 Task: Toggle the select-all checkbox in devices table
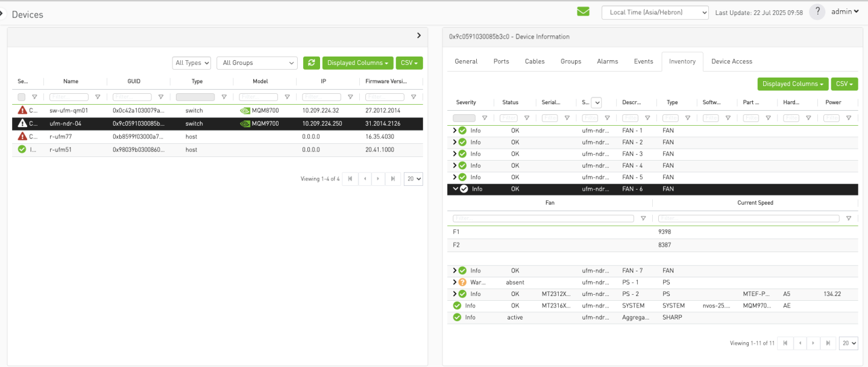point(22,97)
